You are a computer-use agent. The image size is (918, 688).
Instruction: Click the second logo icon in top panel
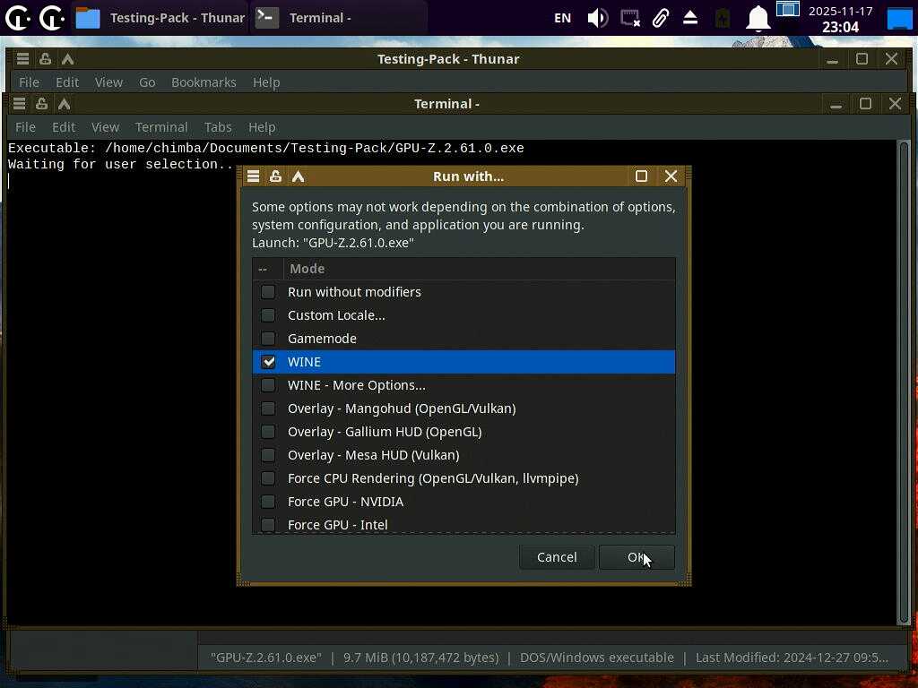pyautogui.click(x=51, y=18)
